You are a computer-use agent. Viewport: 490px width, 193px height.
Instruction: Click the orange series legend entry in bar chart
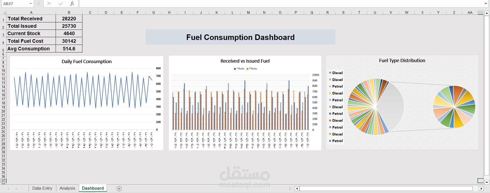[x=252, y=68]
